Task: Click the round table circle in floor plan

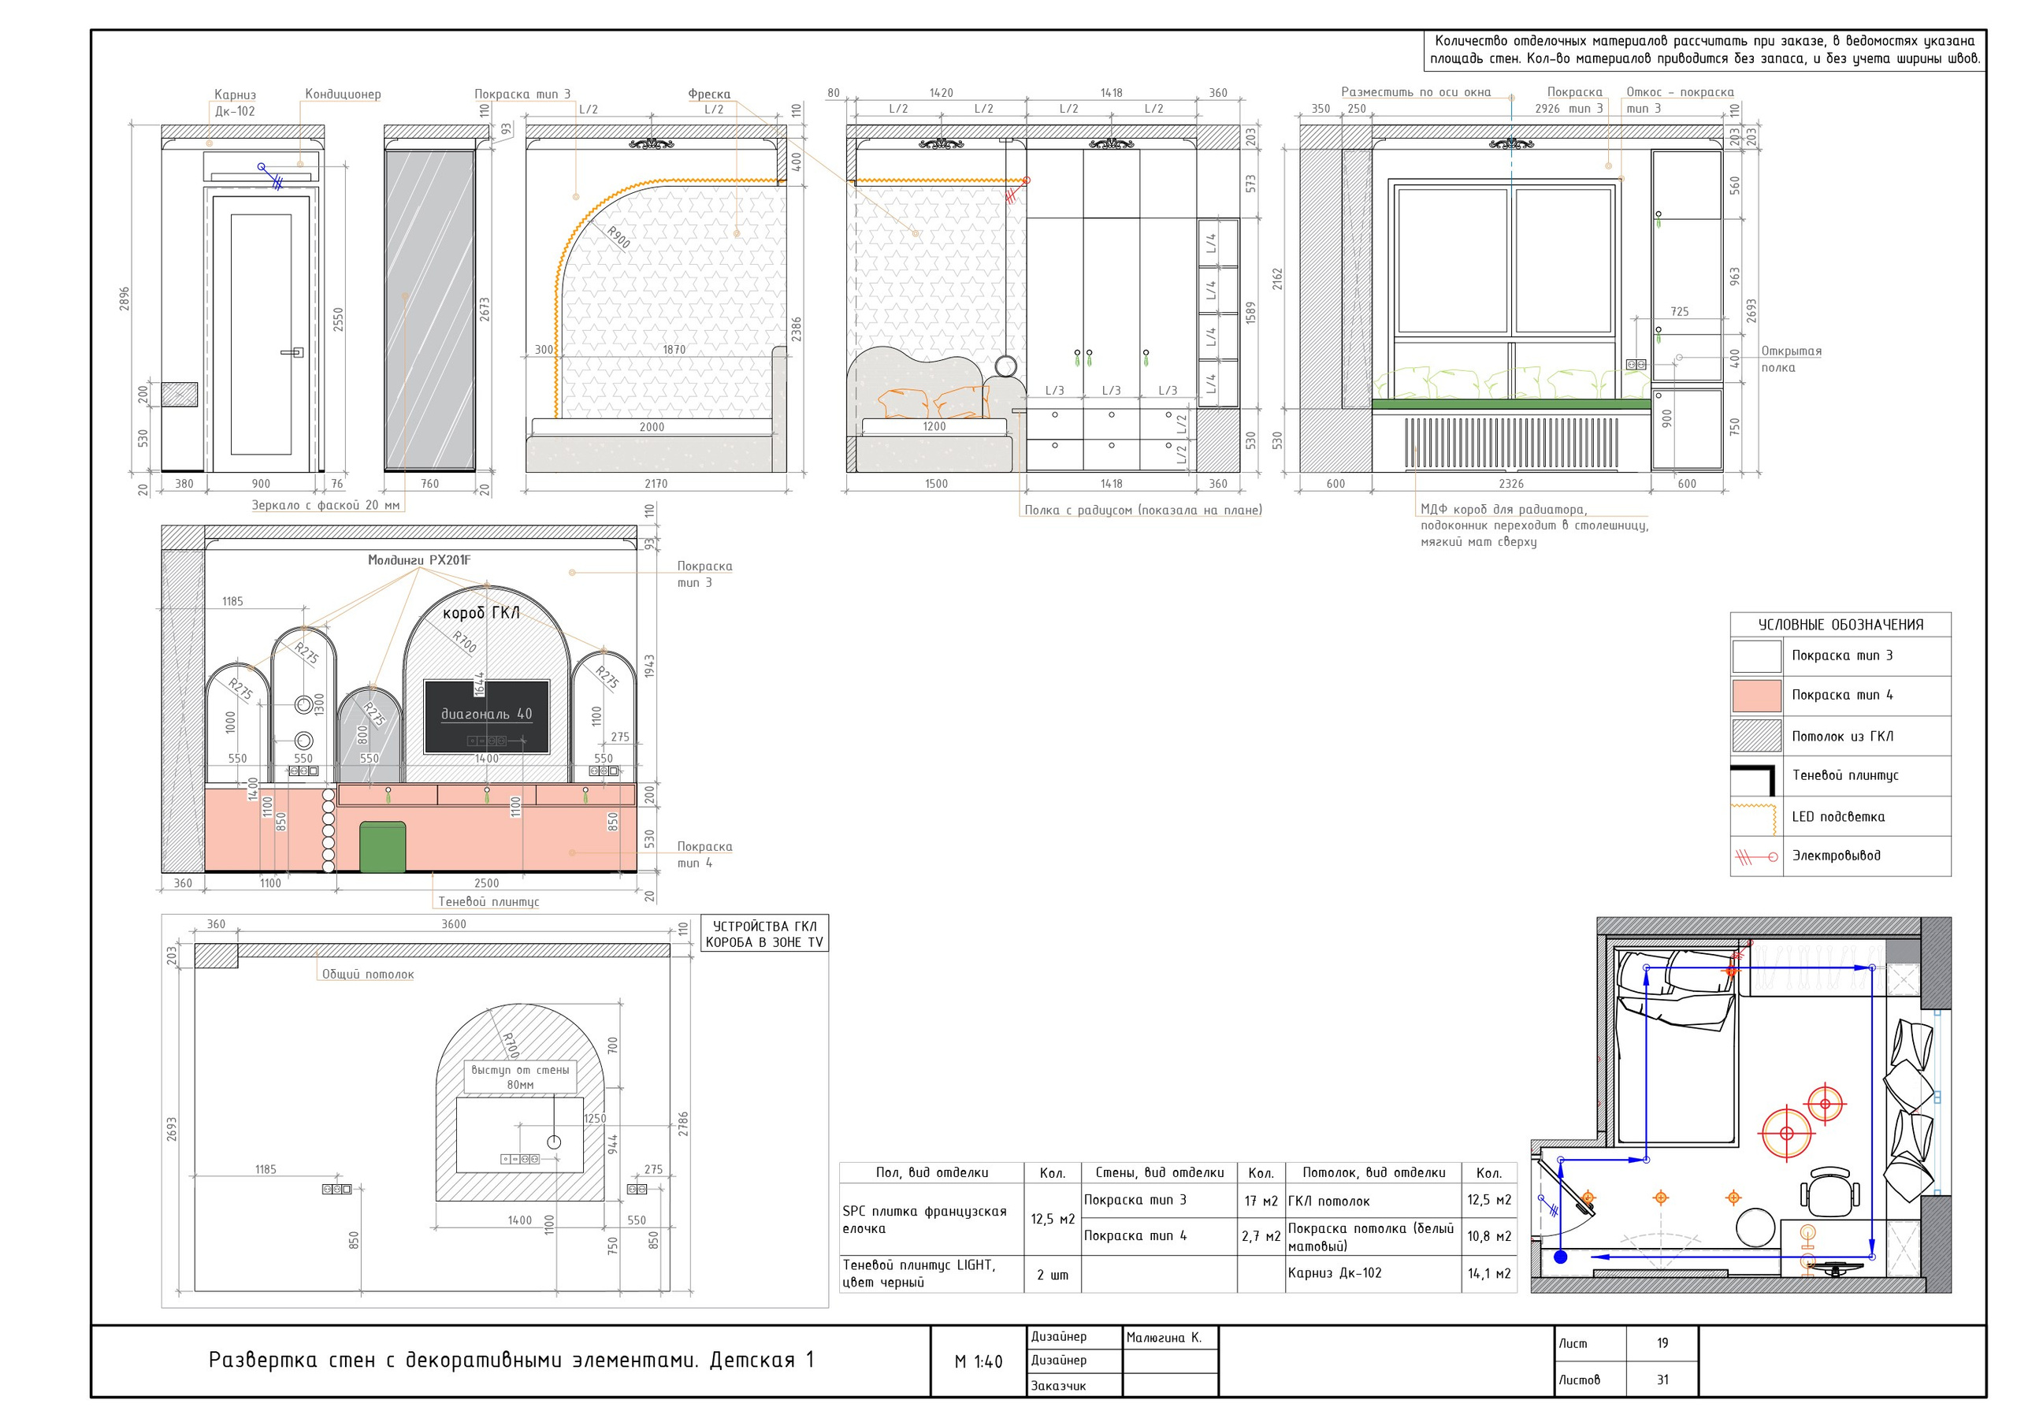Action: (1755, 1227)
